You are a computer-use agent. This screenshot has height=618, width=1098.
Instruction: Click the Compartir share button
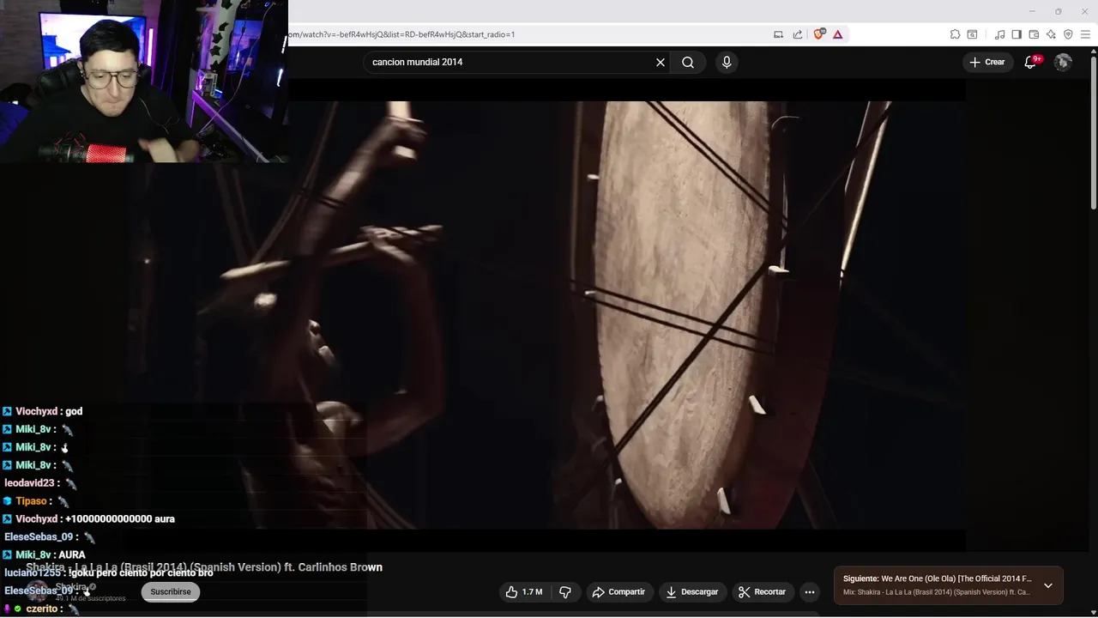(618, 591)
